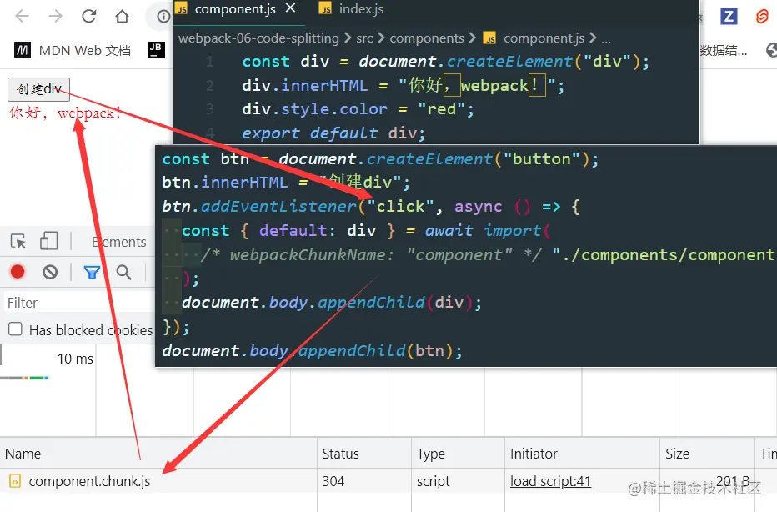Click the blue Z extension icon
This screenshot has width=777, height=512.
[729, 17]
